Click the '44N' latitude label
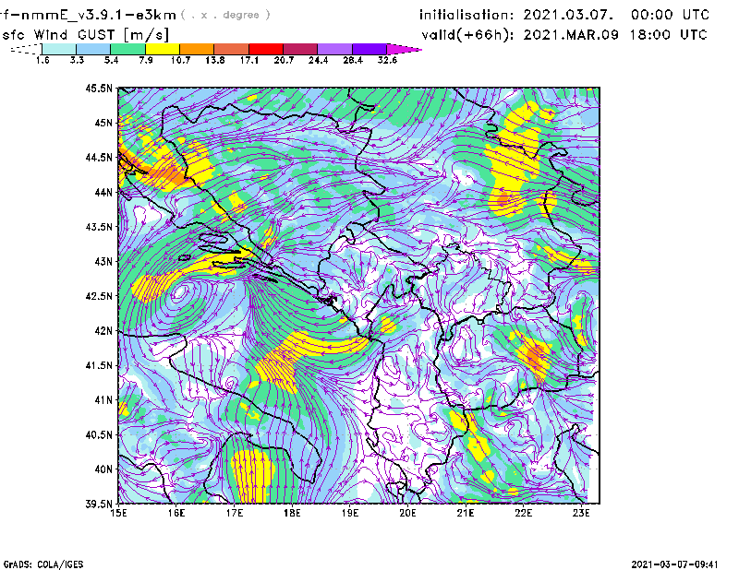This screenshot has height=570, width=739. [103, 192]
